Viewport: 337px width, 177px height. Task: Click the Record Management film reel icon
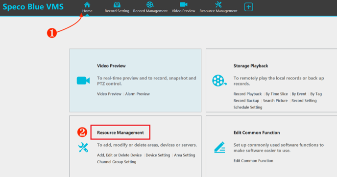pyautogui.click(x=150, y=4)
